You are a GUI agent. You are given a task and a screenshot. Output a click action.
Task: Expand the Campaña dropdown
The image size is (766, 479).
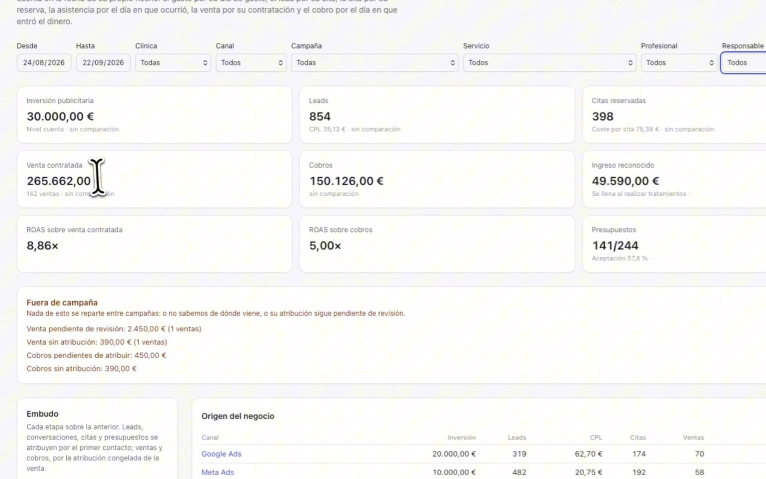tap(374, 63)
